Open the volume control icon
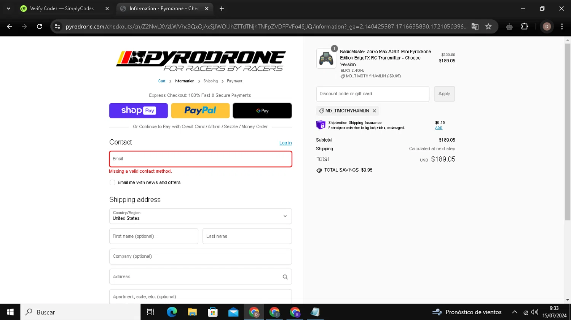 click(535, 312)
